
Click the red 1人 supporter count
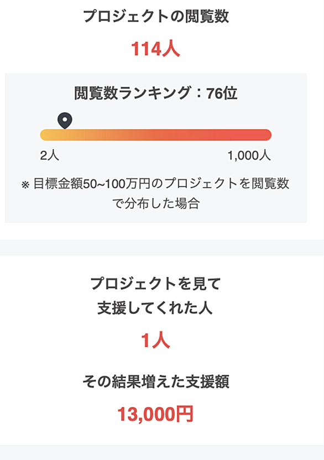pyautogui.click(x=155, y=340)
